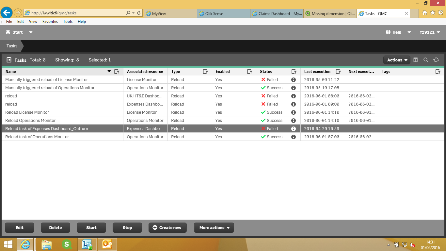The width and height of the screenshot is (446, 251).
Task: Show status info for UK HT&E Dashboard reload
Action: click(x=294, y=96)
